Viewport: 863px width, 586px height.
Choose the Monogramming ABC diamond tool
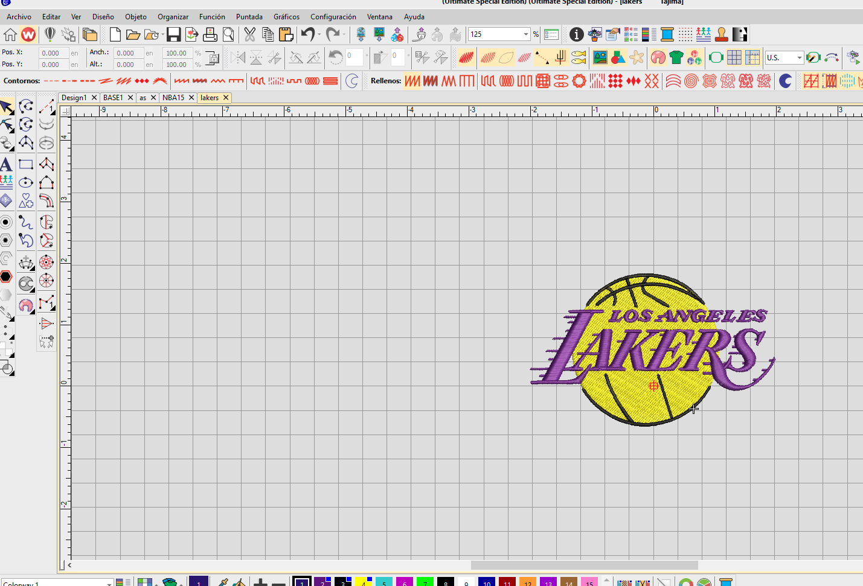(6, 200)
